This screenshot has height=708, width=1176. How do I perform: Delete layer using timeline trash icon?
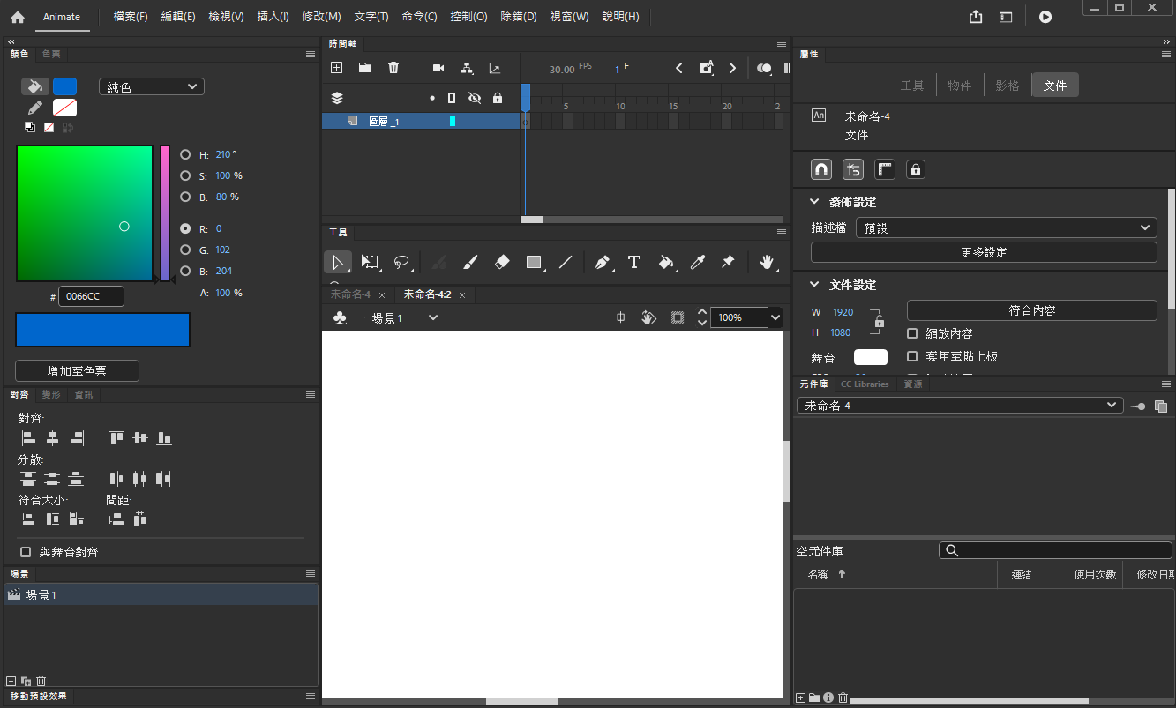coord(393,68)
